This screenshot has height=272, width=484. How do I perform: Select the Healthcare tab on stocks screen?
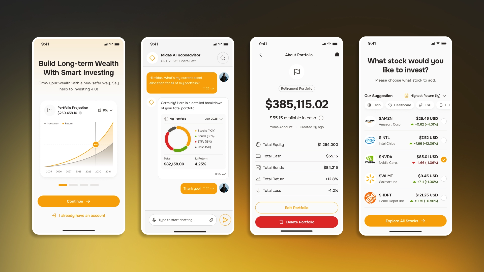tap(400, 105)
